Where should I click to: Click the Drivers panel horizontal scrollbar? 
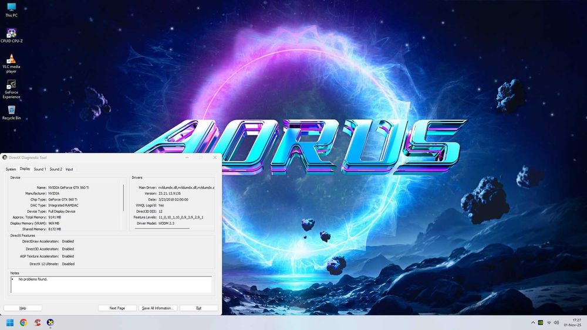162,228
